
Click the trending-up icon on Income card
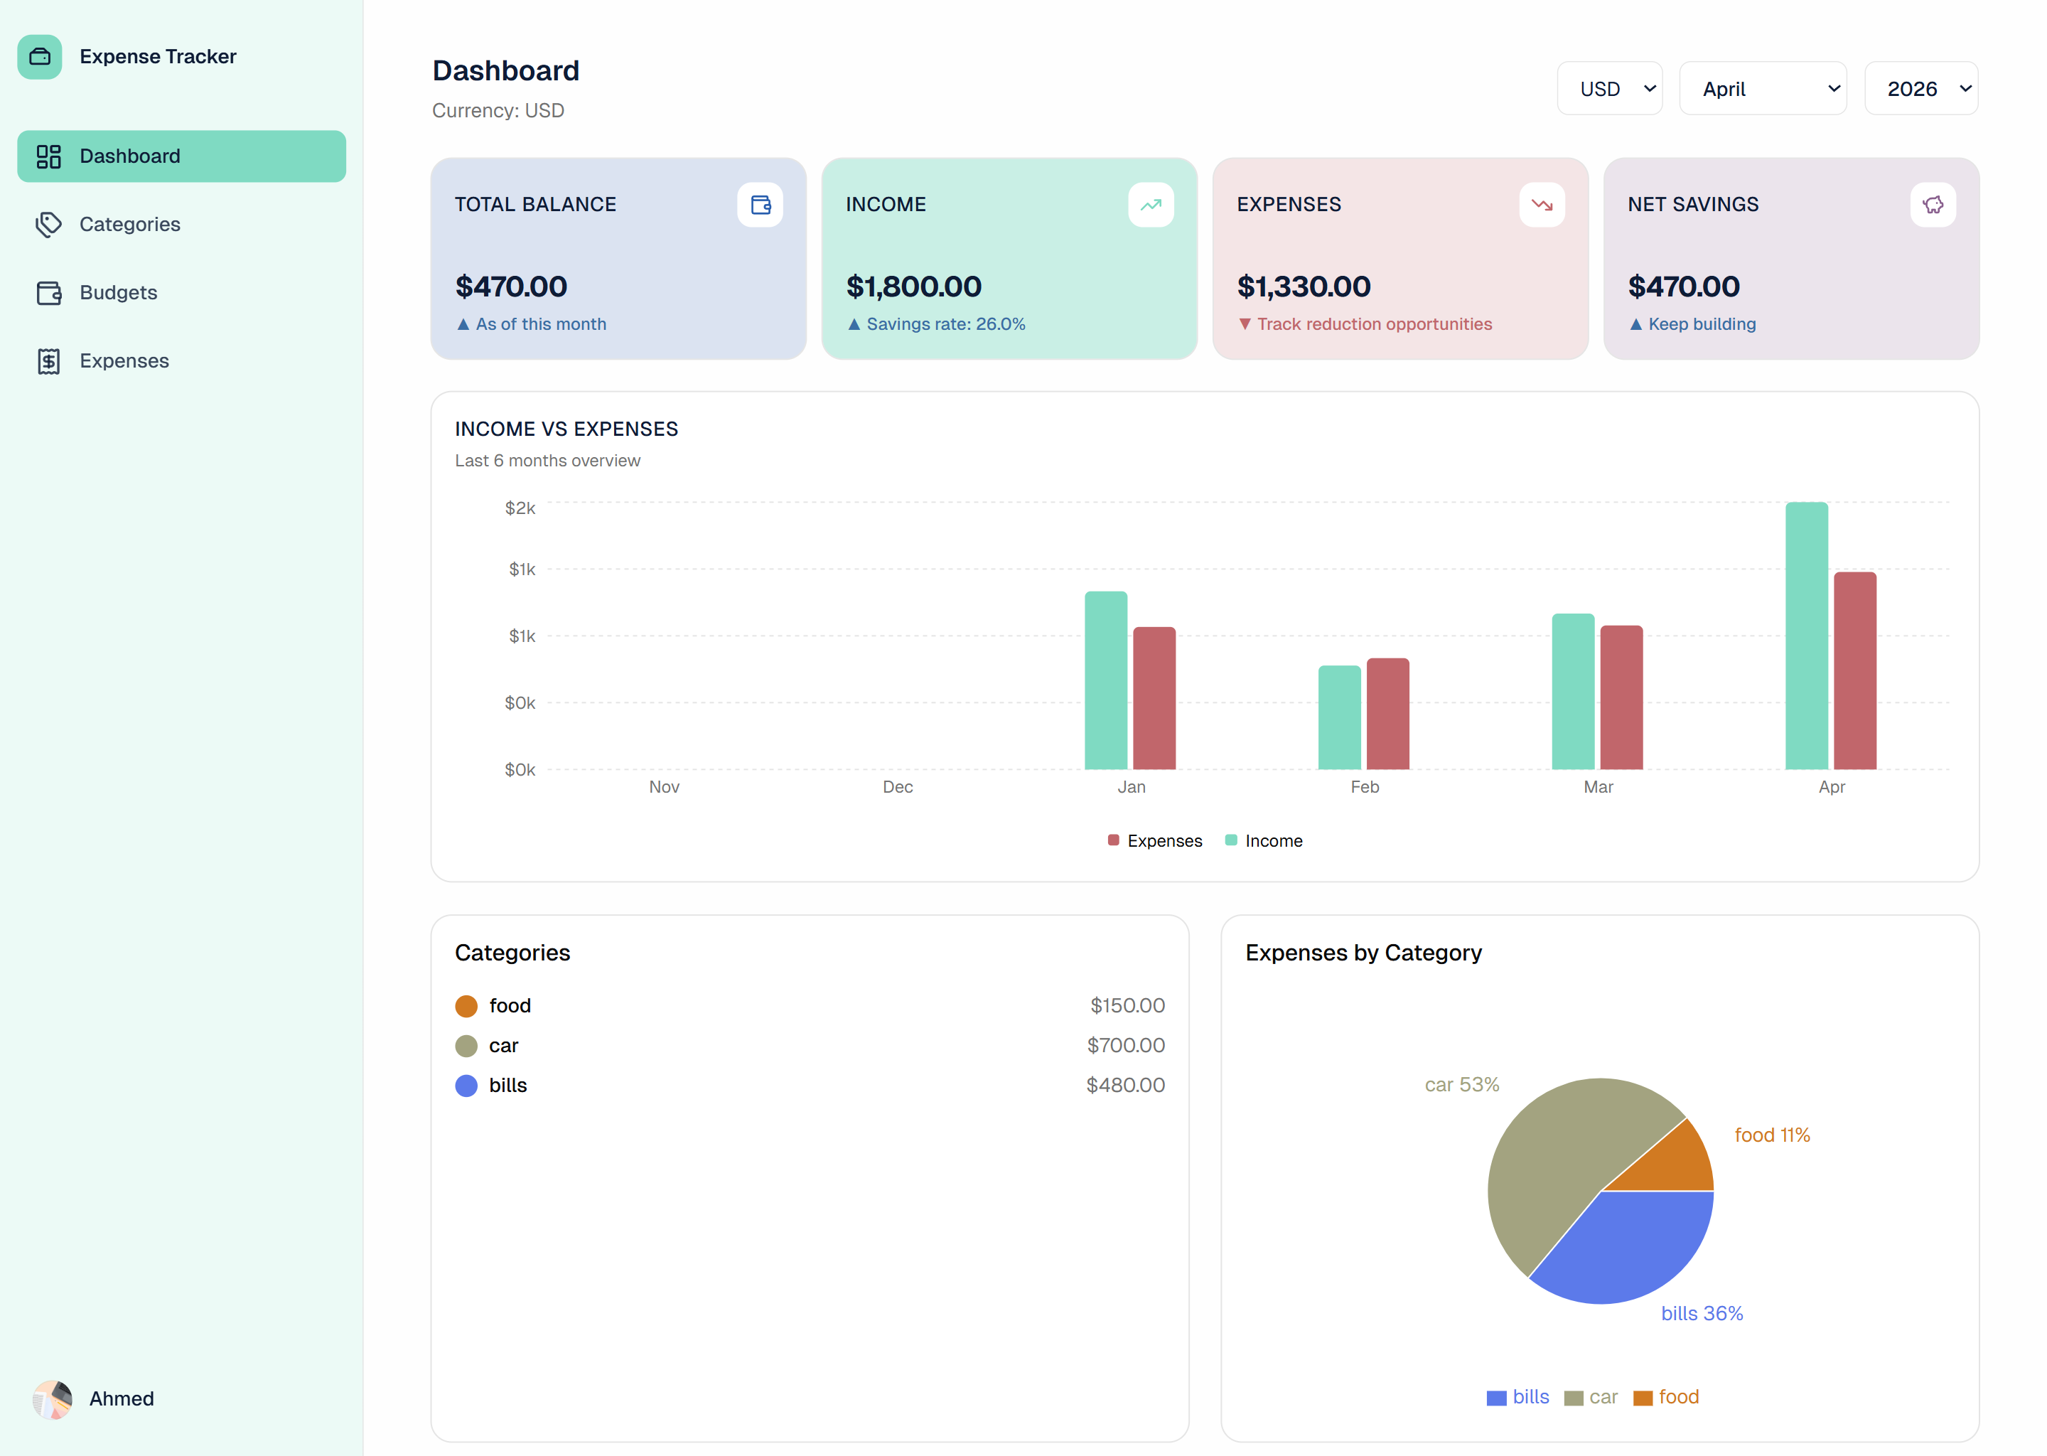tap(1151, 205)
